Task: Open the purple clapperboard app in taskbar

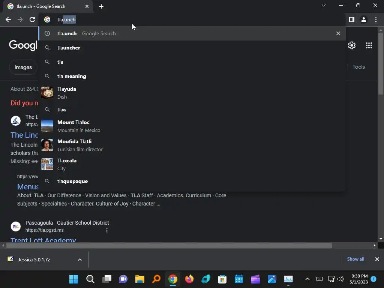Action: click(x=255, y=279)
